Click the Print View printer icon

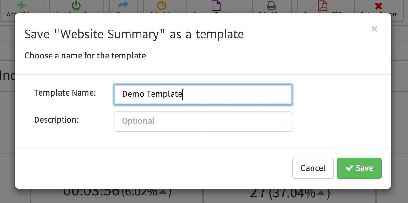click(x=271, y=6)
